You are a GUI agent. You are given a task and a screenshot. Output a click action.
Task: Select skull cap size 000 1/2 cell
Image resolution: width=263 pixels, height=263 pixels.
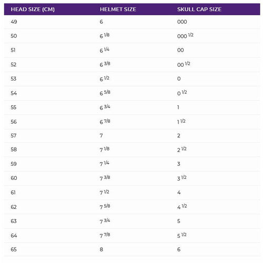point(185,36)
